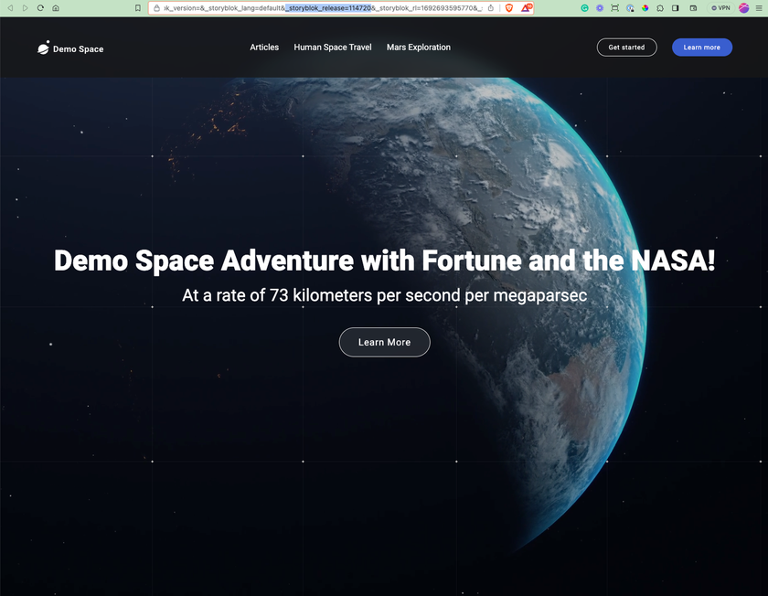
Task: Open the color wheel picker extension
Action: (645, 8)
